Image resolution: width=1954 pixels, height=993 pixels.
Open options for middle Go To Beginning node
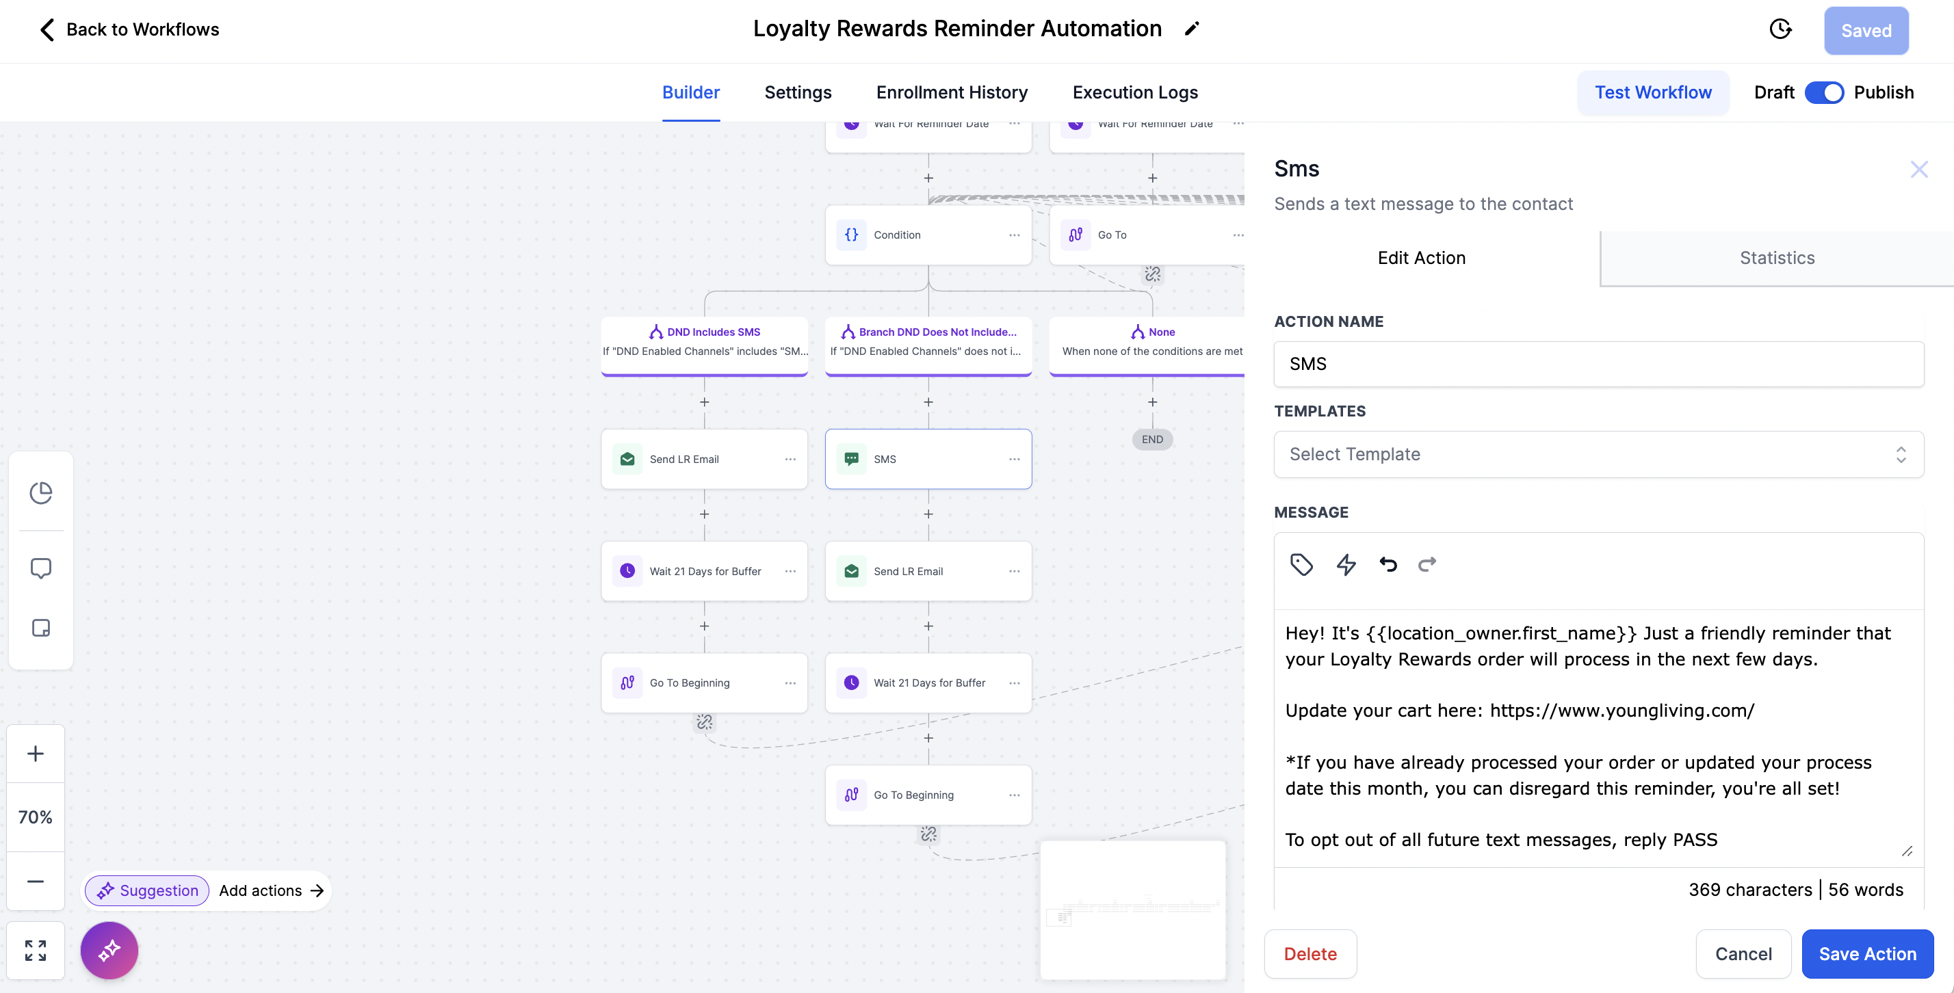pos(1014,795)
